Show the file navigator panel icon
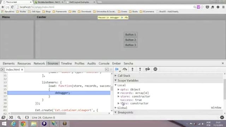The height and width of the screenshot is (127, 226). coord(2,69)
